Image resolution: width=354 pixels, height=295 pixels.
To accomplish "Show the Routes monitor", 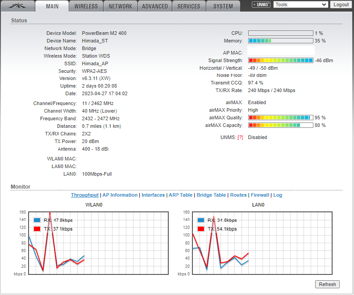I will (x=238, y=195).
